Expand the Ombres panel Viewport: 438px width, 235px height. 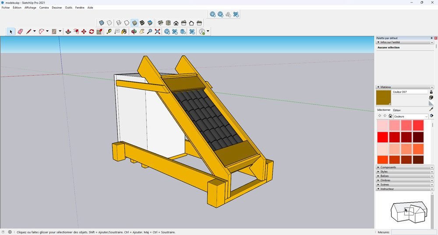click(x=378, y=180)
